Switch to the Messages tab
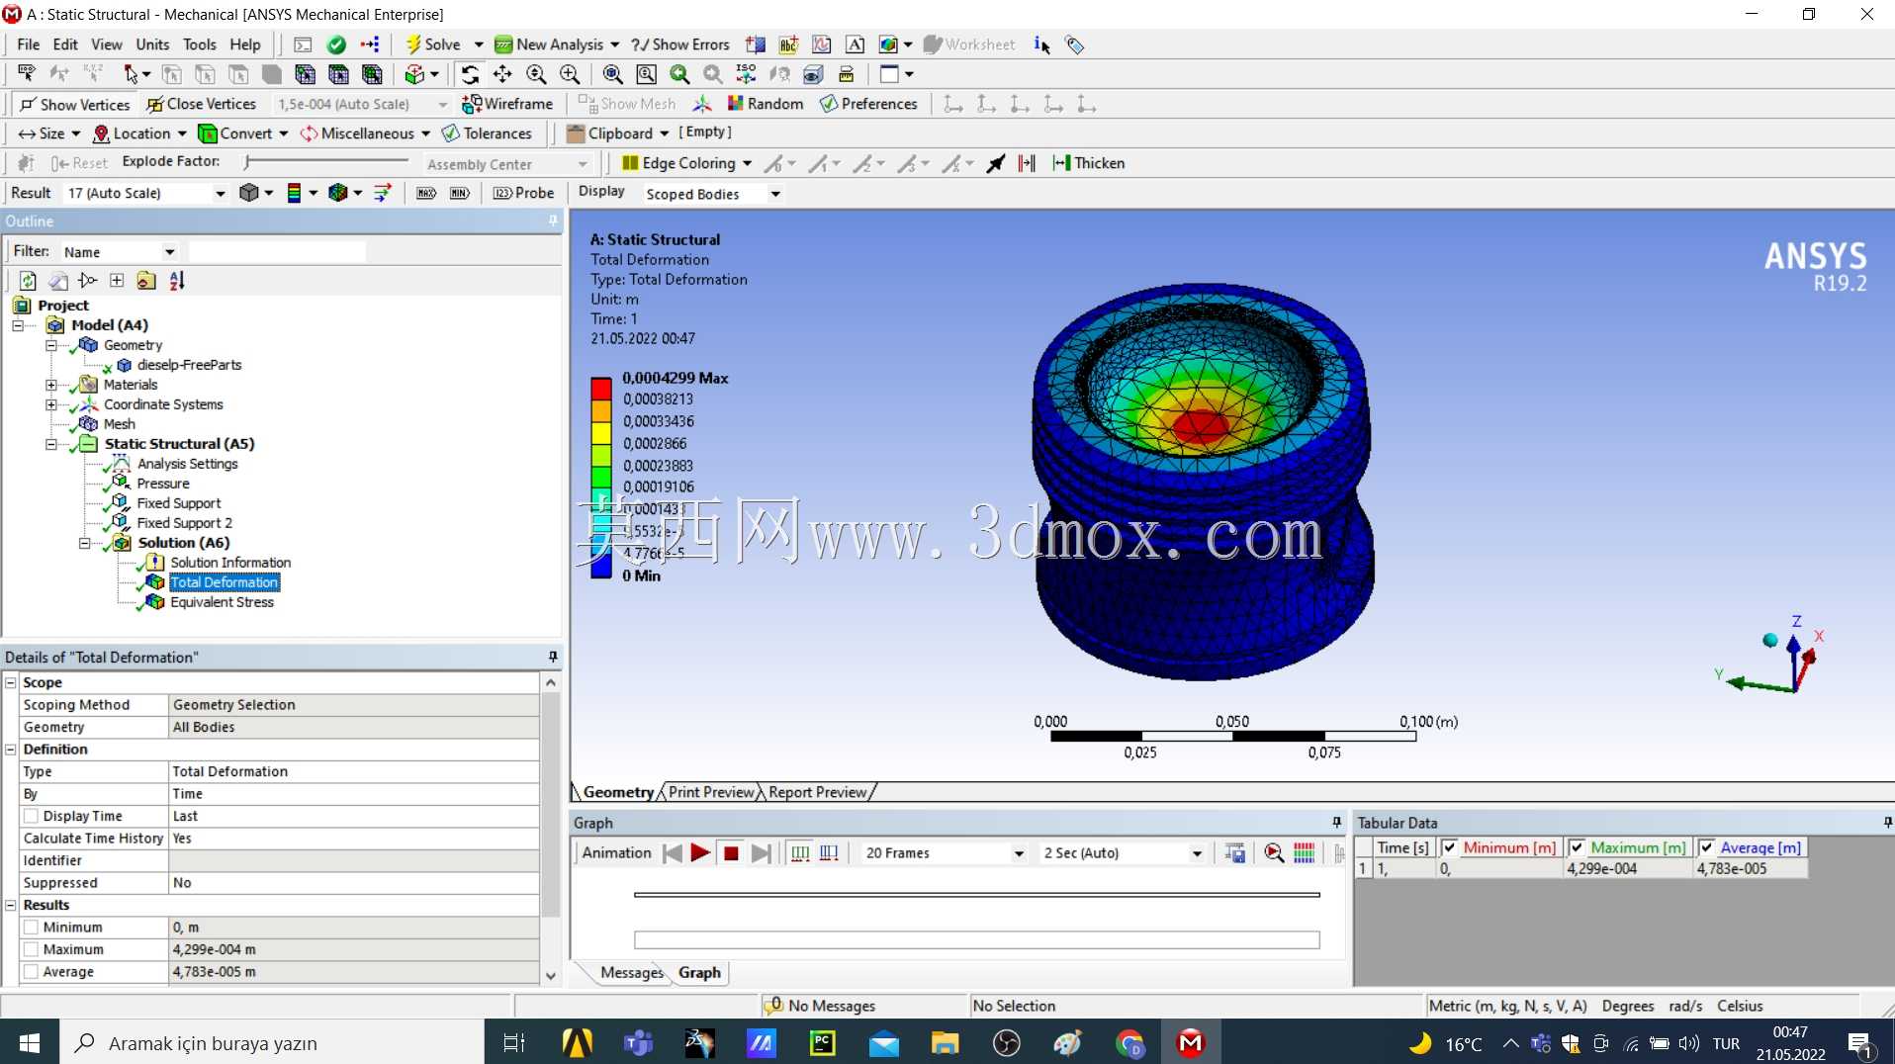 (x=631, y=973)
